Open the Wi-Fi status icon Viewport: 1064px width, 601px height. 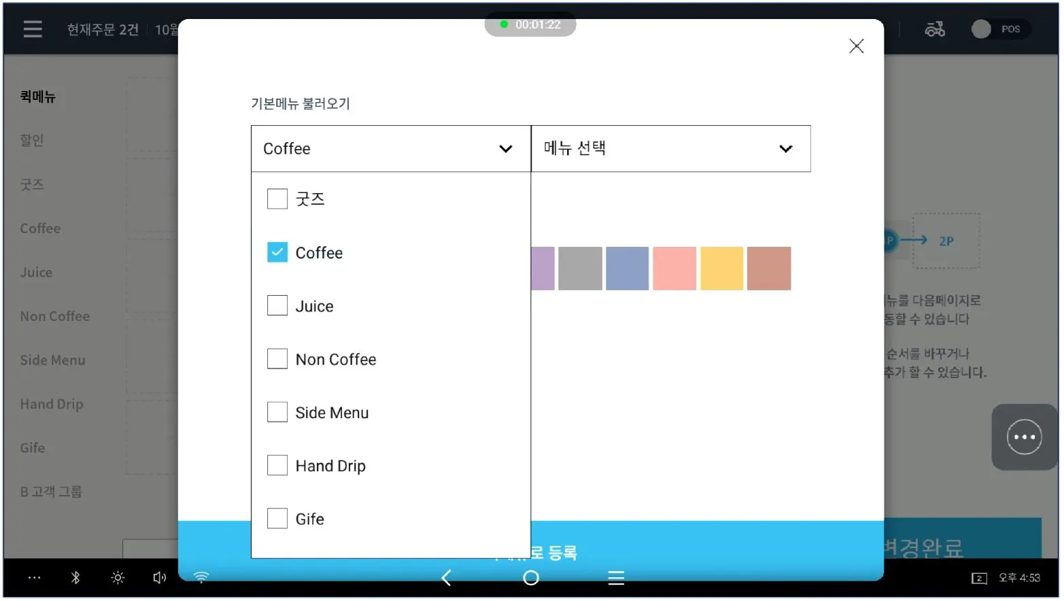tap(201, 577)
